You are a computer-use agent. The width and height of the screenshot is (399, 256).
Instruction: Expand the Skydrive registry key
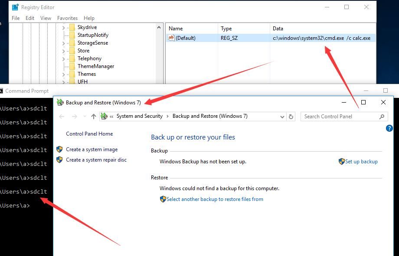[64, 27]
